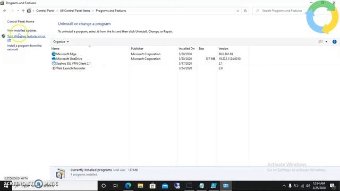This screenshot has width=340, height=191.
Task: Click the Web Launch Recorder row icon
Action: click(x=54, y=68)
